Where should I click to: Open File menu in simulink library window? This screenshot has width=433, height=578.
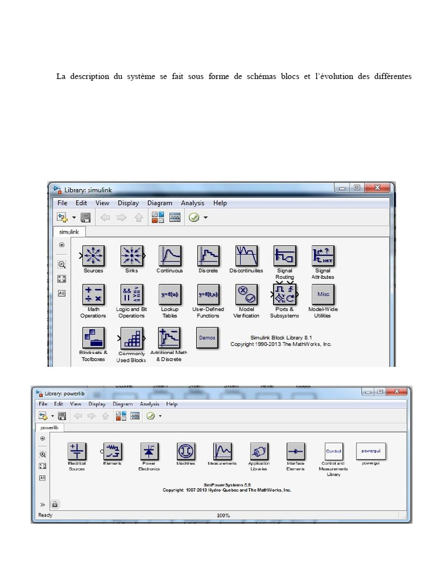(62, 203)
